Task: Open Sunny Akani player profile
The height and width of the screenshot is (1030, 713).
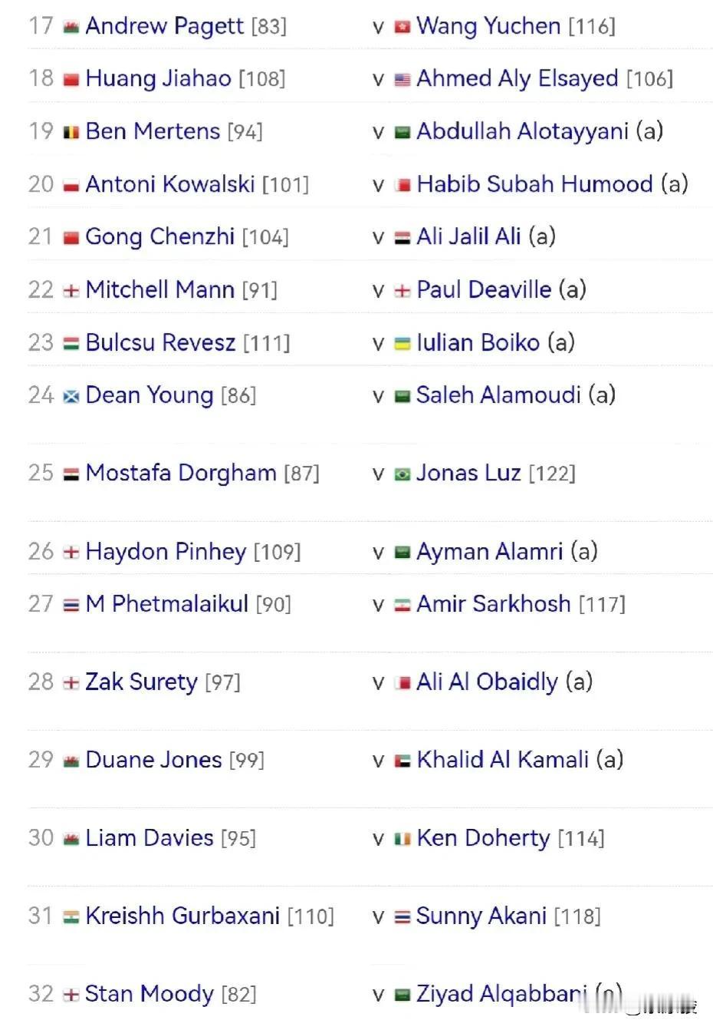Action: (481, 916)
